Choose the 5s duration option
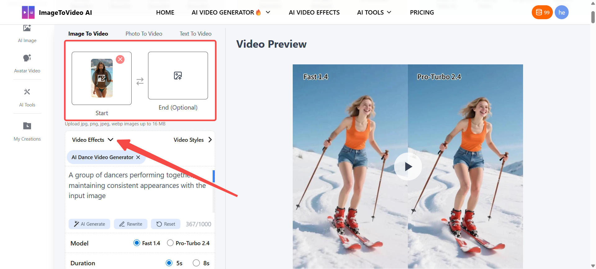The image size is (596, 269). point(169,263)
